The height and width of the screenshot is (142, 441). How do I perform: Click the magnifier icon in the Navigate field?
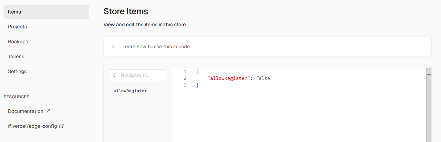115,75
